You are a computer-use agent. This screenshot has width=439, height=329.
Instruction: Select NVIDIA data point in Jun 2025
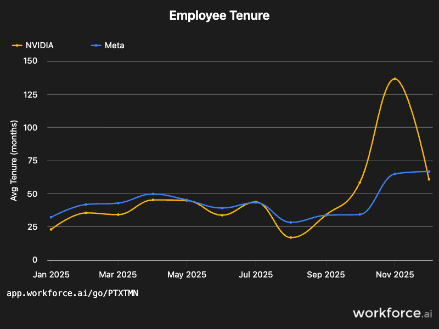click(x=222, y=215)
